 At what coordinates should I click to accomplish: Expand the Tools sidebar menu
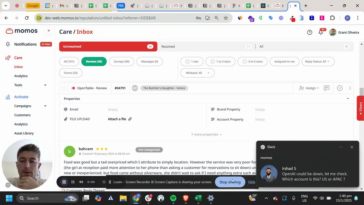pyautogui.click(x=45, y=85)
